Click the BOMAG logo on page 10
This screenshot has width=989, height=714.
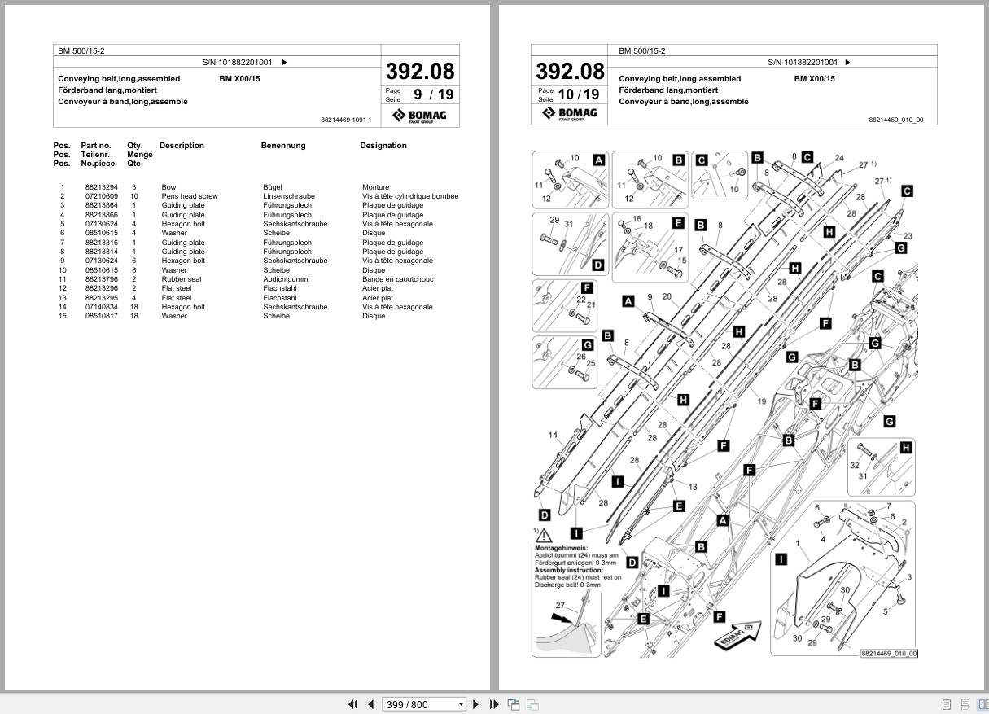coord(570,114)
